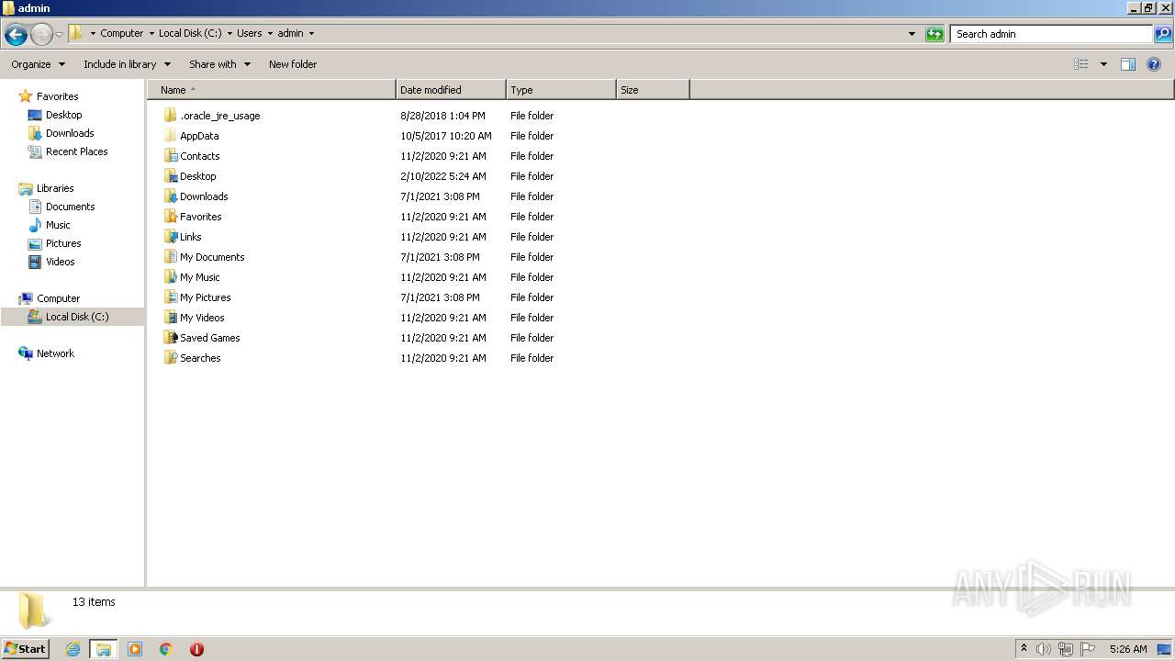Select the Contacts folder icon

coord(171,156)
